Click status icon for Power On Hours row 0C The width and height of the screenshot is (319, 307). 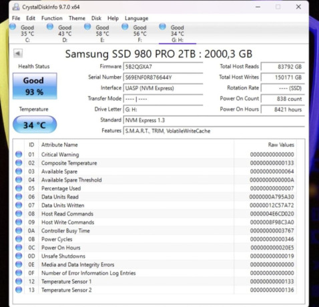coord(19,247)
